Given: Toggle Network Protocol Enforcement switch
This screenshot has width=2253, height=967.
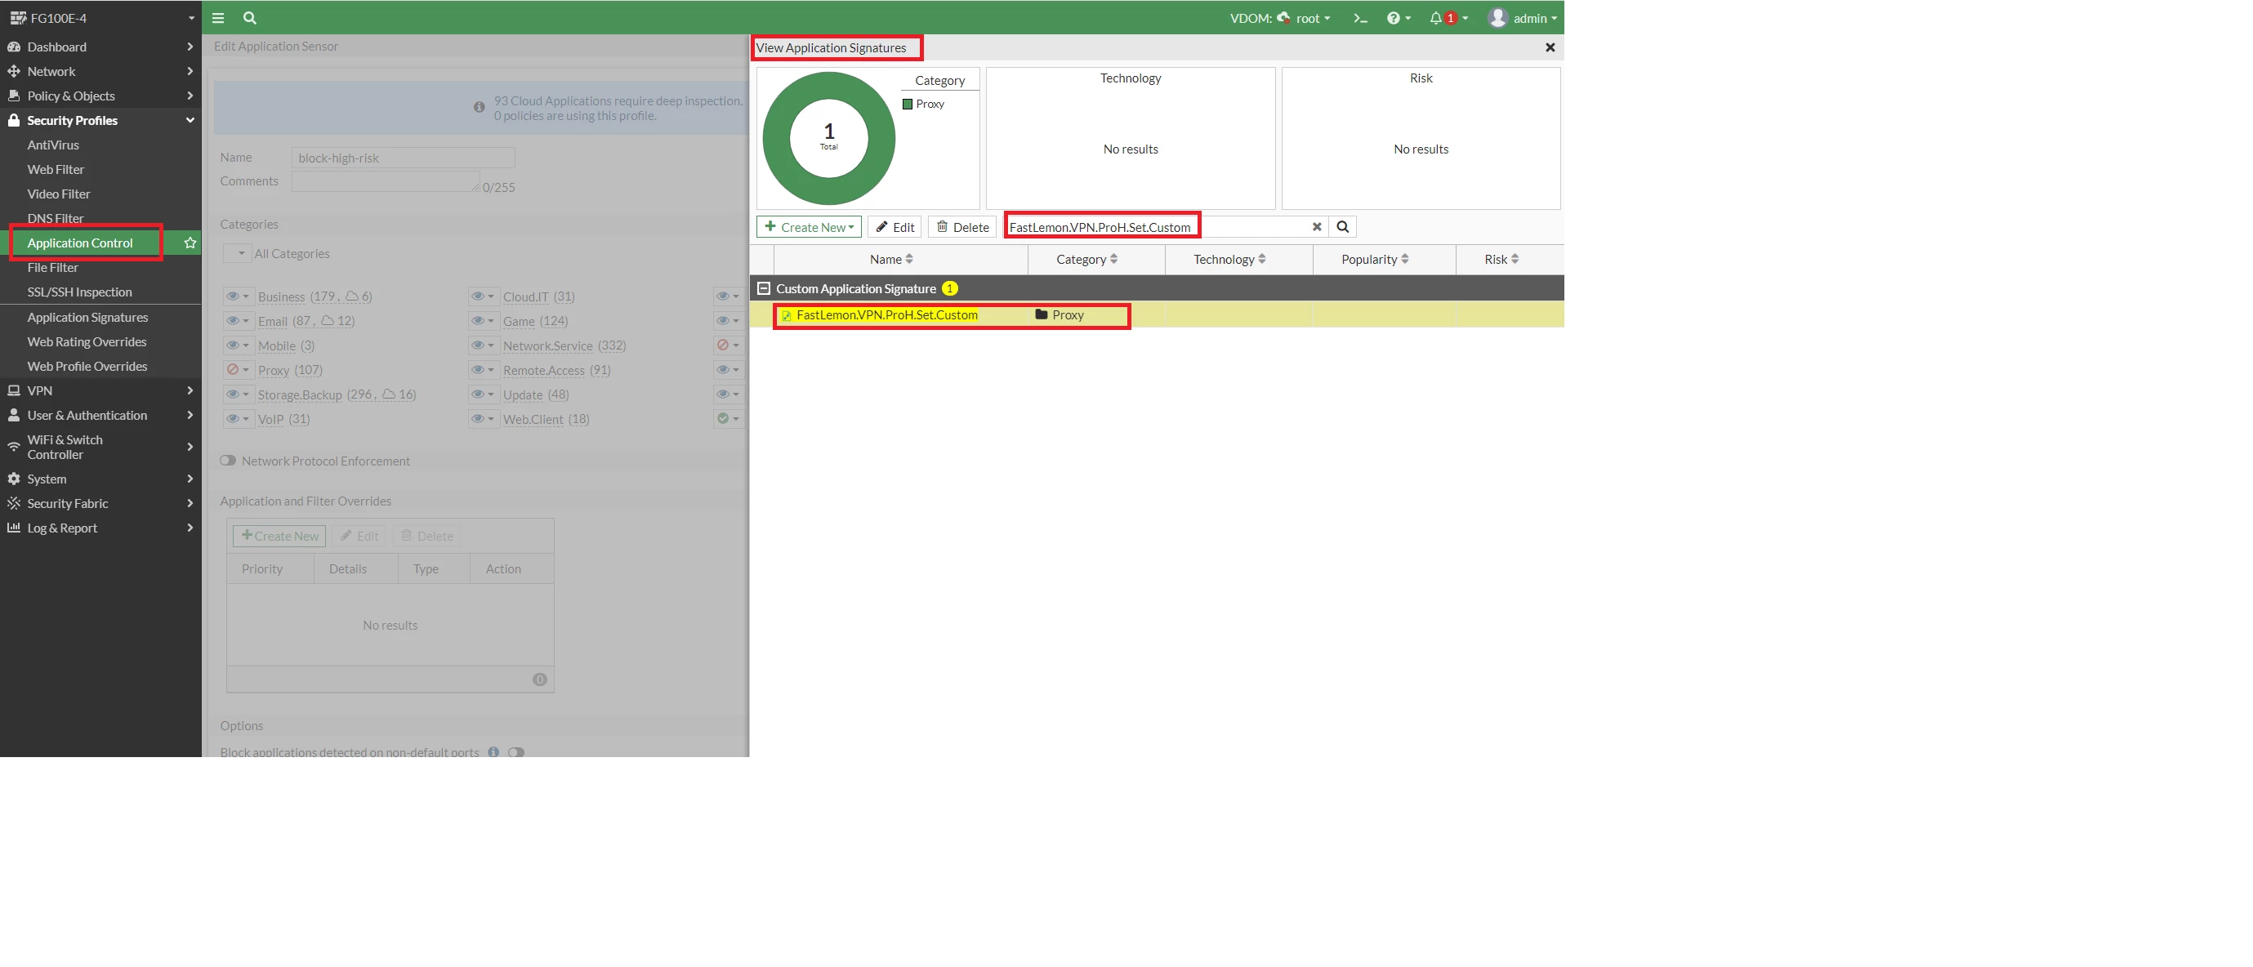Looking at the screenshot, I should click(228, 461).
